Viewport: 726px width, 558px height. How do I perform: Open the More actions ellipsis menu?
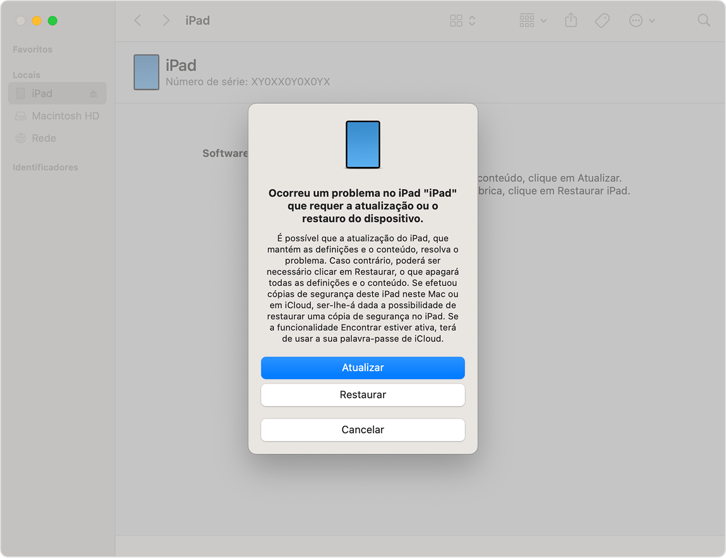pyautogui.click(x=642, y=20)
